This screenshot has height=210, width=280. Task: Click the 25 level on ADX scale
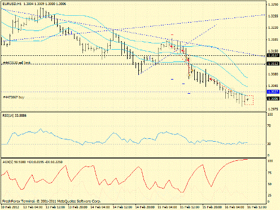(270, 195)
